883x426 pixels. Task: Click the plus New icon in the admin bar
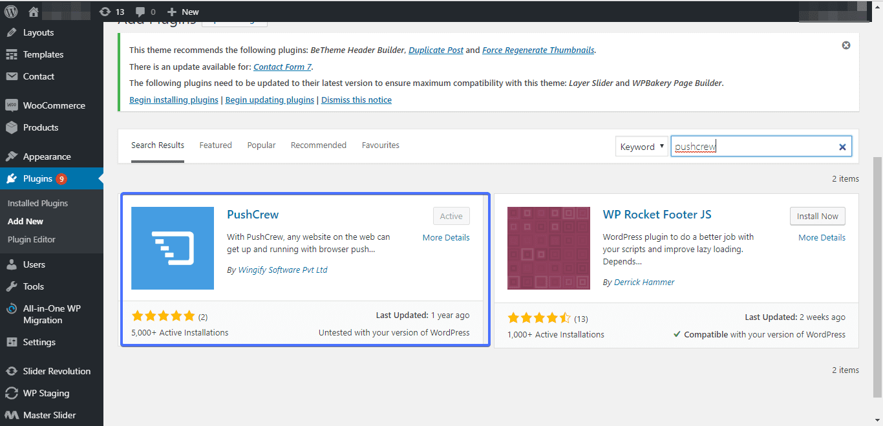click(171, 12)
